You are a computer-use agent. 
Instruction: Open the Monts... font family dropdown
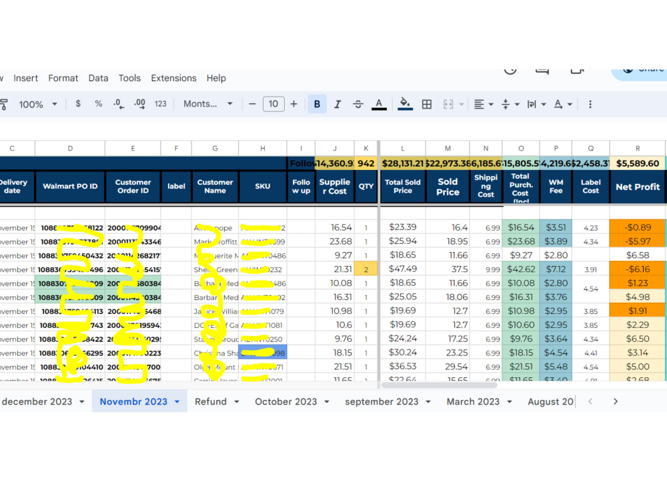tap(208, 104)
